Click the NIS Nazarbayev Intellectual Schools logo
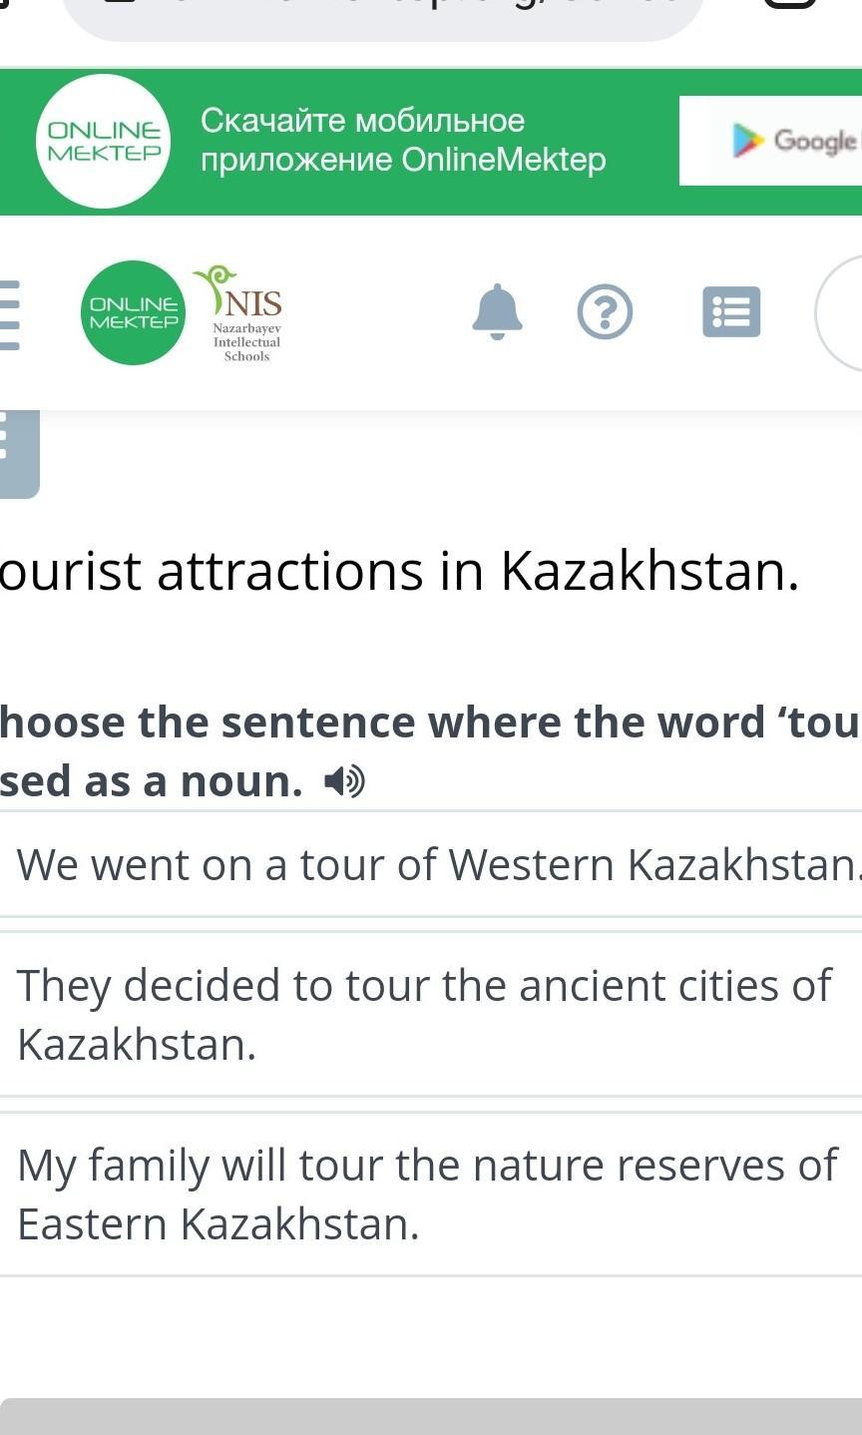This screenshot has height=1435, width=862. [239, 313]
